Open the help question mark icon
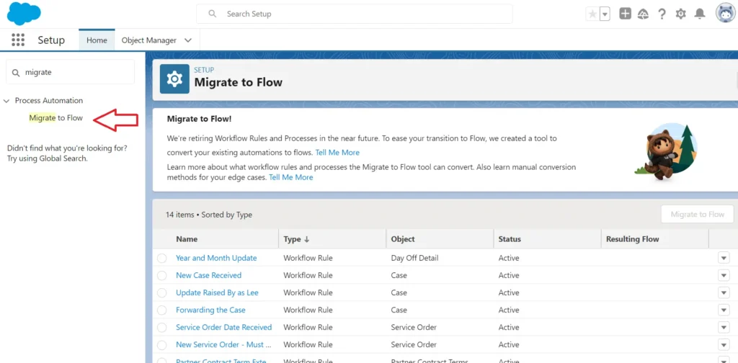 click(662, 14)
